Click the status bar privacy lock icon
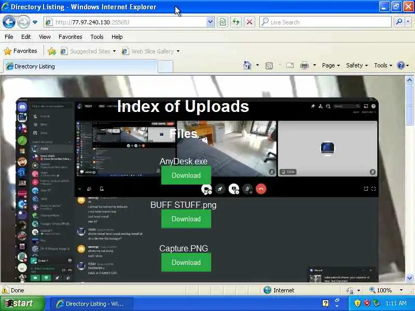 (350, 291)
